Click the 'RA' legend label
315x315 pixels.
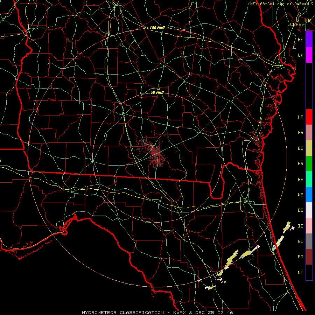(301, 179)
